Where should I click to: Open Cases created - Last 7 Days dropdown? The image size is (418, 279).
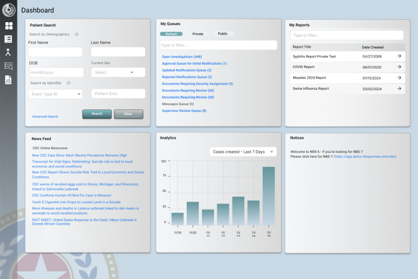coord(243,152)
